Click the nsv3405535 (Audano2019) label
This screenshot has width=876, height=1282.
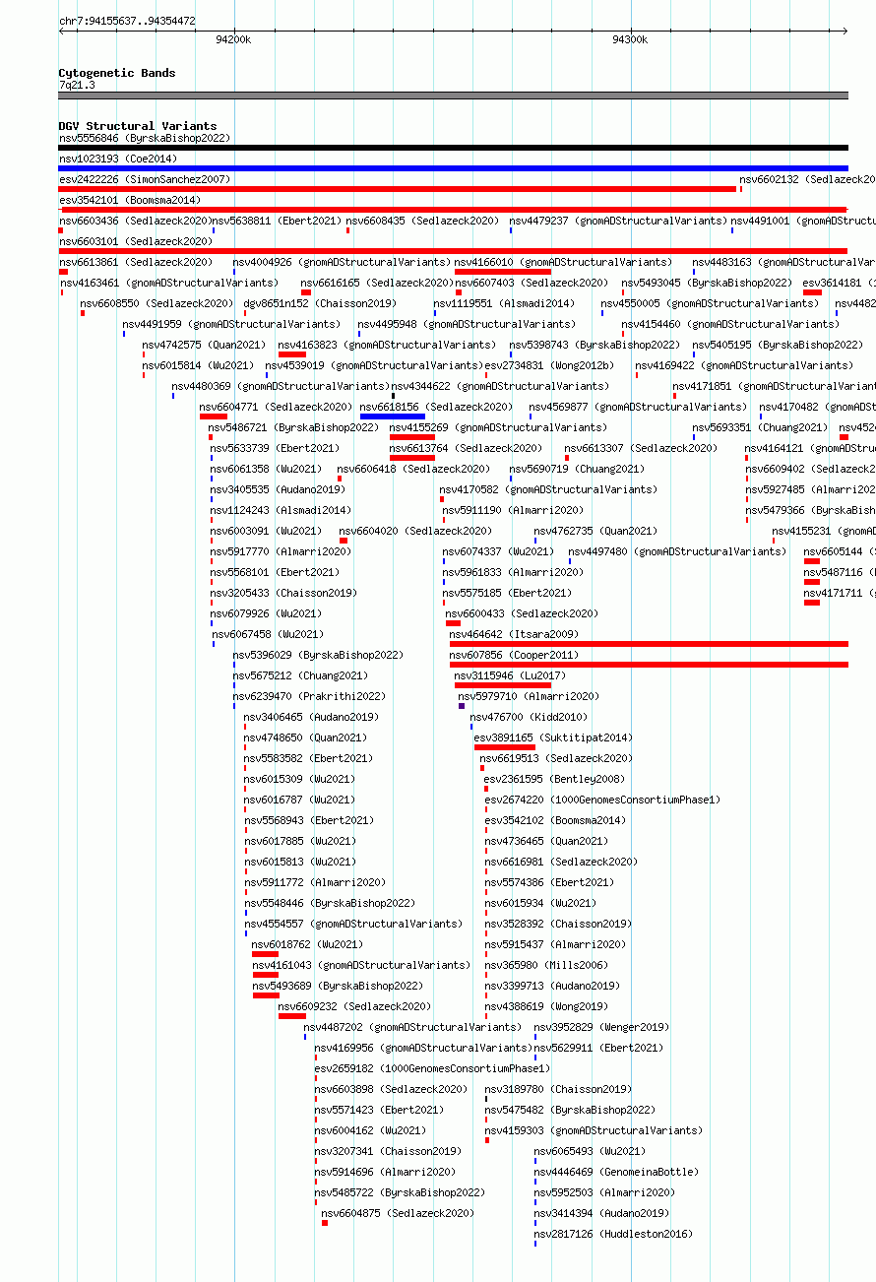click(x=278, y=489)
